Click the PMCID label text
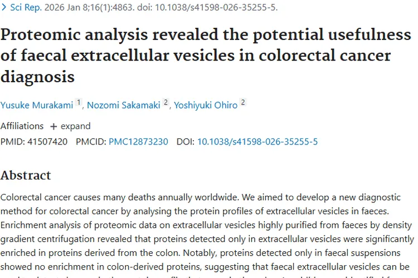Viewport: 418px width, 278px height. (x=91, y=142)
